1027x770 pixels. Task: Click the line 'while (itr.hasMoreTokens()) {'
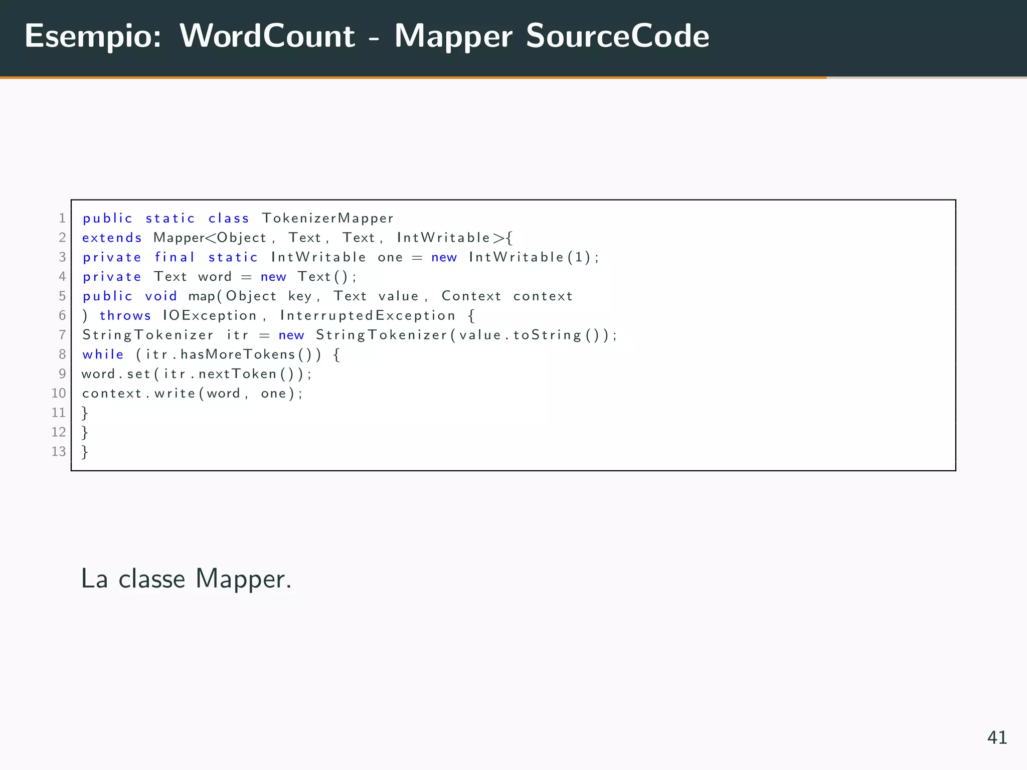point(212,354)
